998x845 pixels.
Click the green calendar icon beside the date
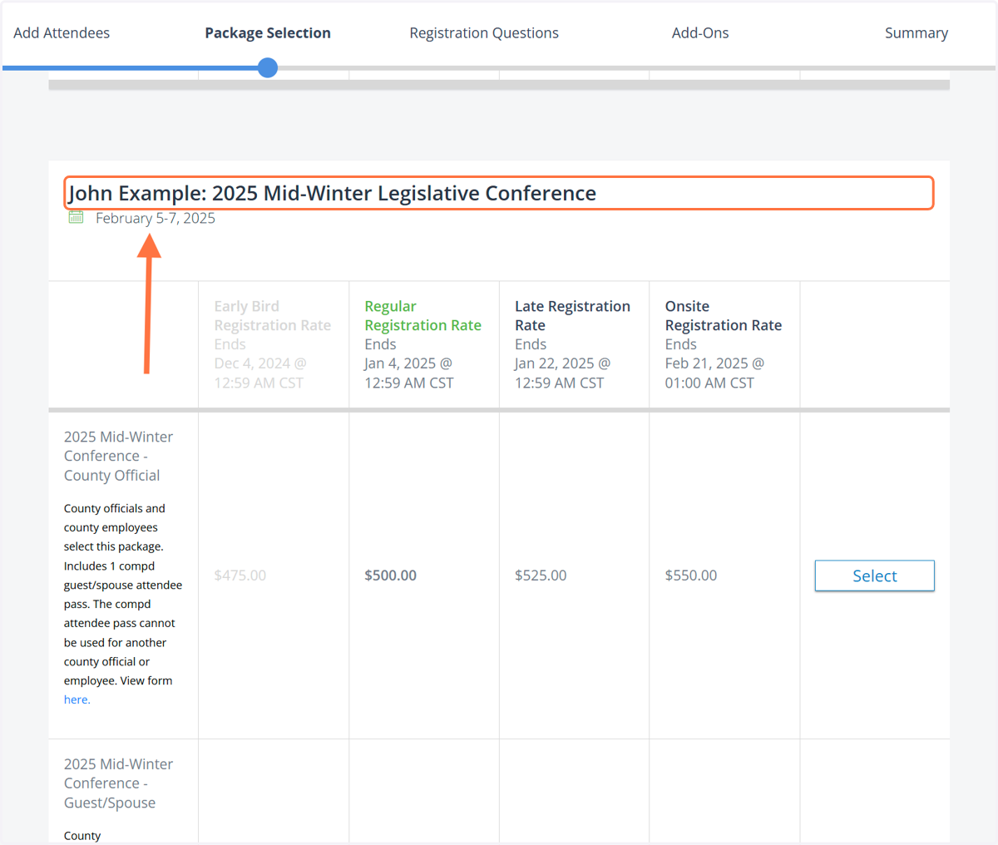76,217
